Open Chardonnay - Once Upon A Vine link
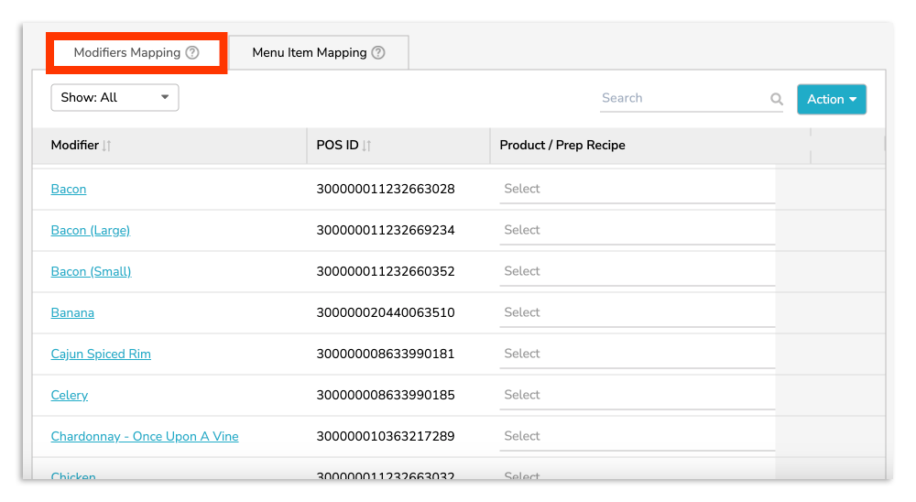Image resolution: width=916 pixels, height=502 pixels. point(145,437)
